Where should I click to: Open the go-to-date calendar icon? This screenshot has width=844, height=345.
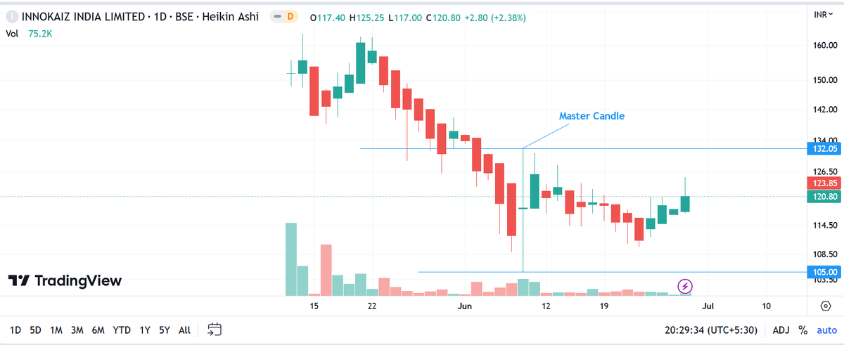(215, 330)
